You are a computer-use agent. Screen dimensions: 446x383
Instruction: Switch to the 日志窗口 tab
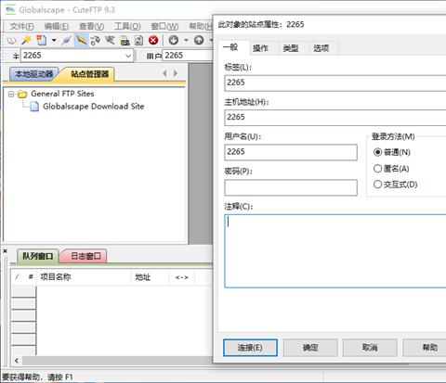click(x=85, y=256)
